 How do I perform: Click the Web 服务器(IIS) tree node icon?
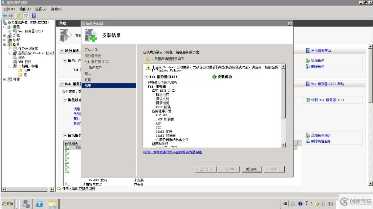coord(15,31)
